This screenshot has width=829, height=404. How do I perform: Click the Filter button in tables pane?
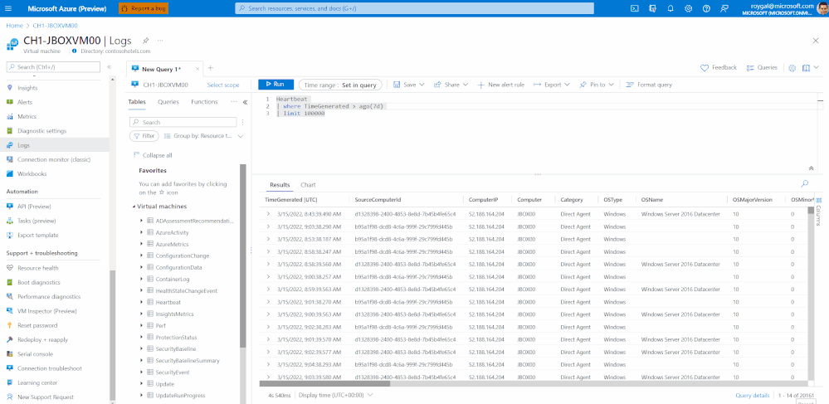pyautogui.click(x=144, y=136)
